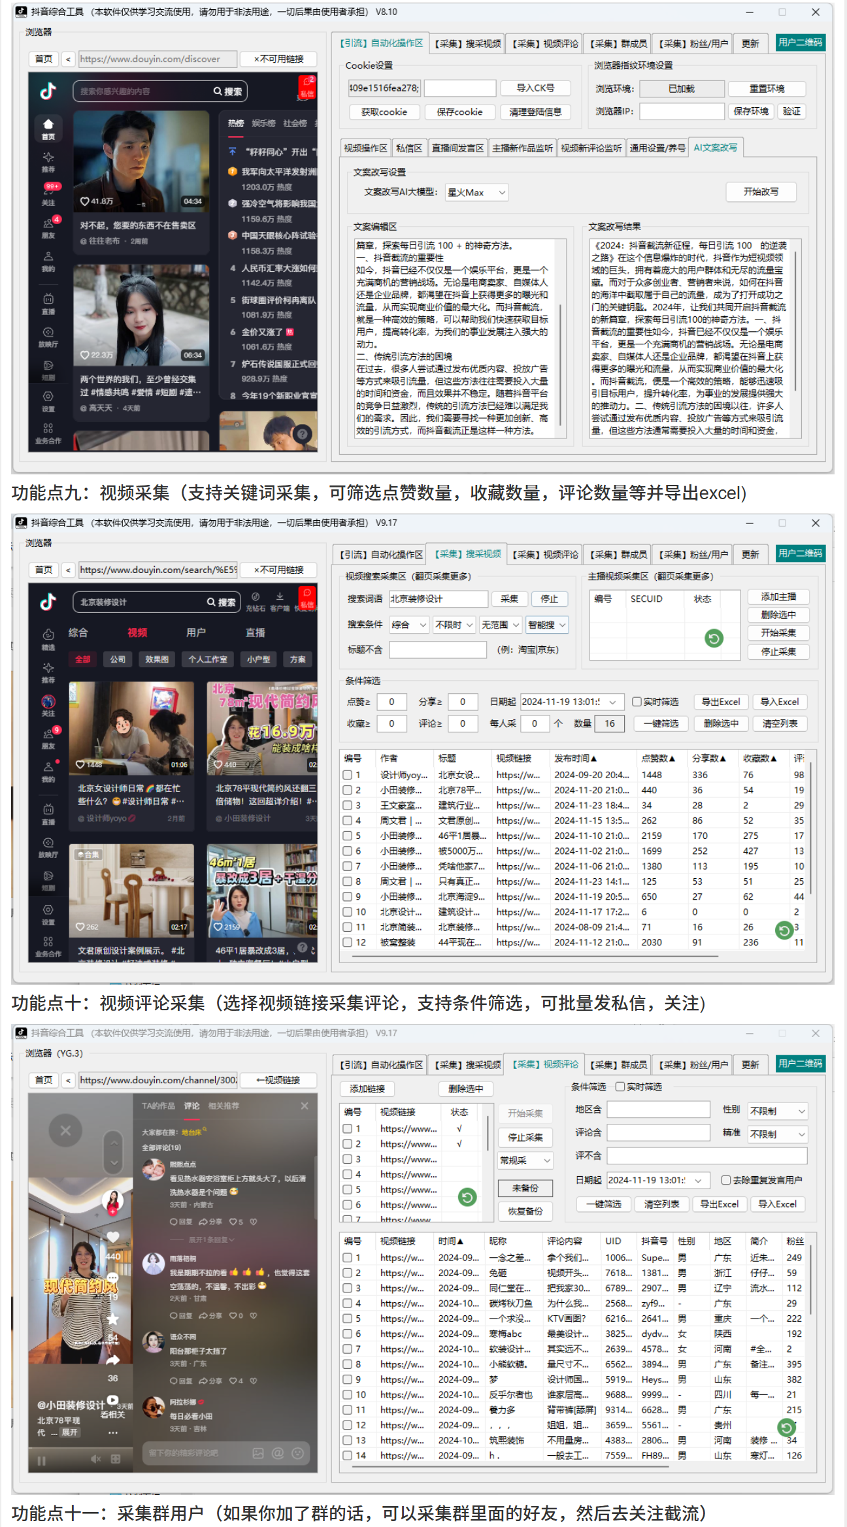Click 地区含 input field in bottom window
This screenshot has width=847, height=1527.
658,1109
